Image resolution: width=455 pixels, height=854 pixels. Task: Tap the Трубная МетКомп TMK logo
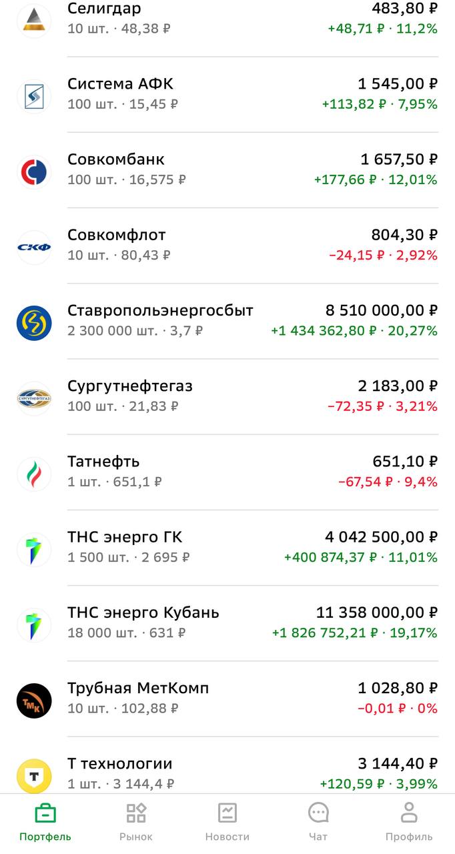click(33, 701)
